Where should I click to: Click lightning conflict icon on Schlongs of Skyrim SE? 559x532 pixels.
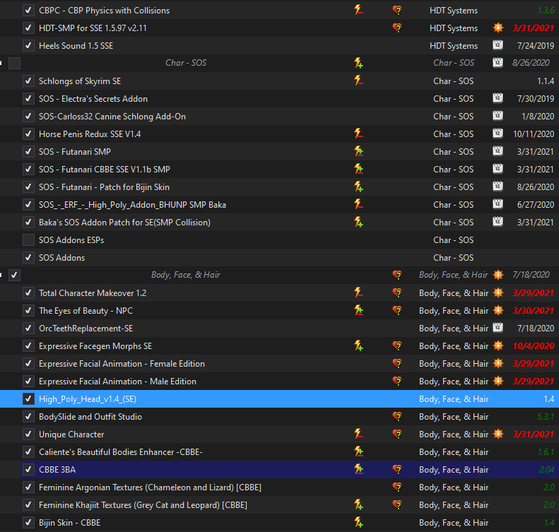[x=358, y=81]
